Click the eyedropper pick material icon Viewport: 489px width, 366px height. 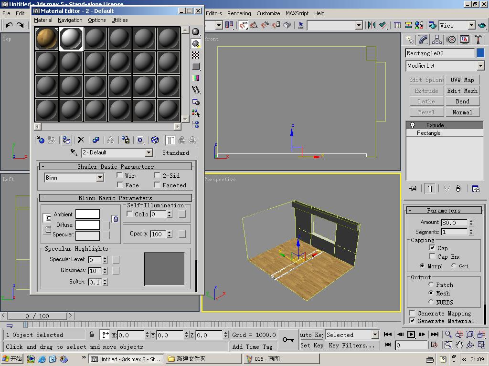click(x=74, y=152)
